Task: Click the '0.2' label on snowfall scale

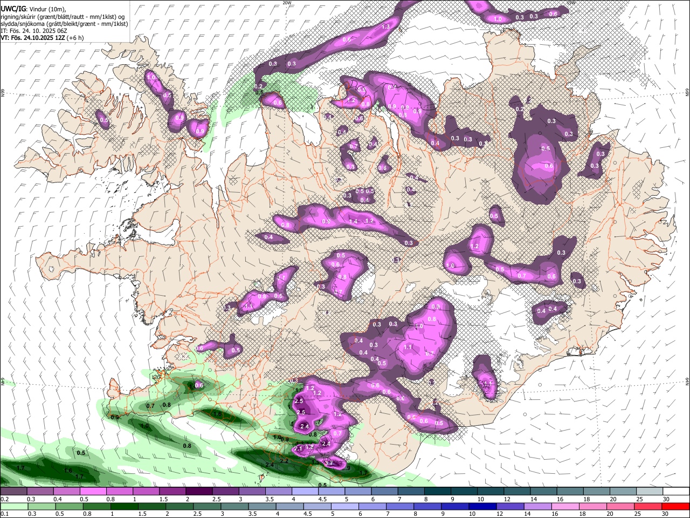Action: point(4,499)
